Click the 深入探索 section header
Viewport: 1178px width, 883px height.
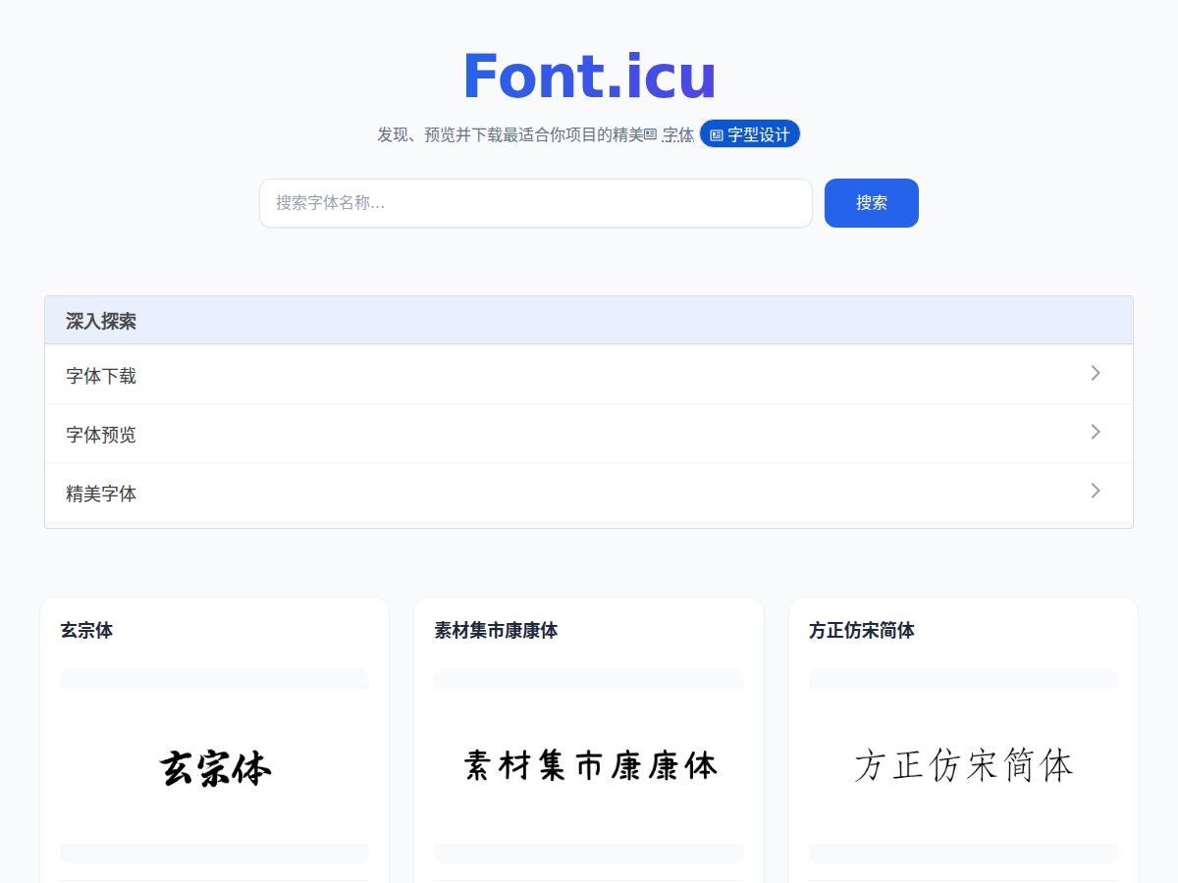pyautogui.click(x=589, y=321)
